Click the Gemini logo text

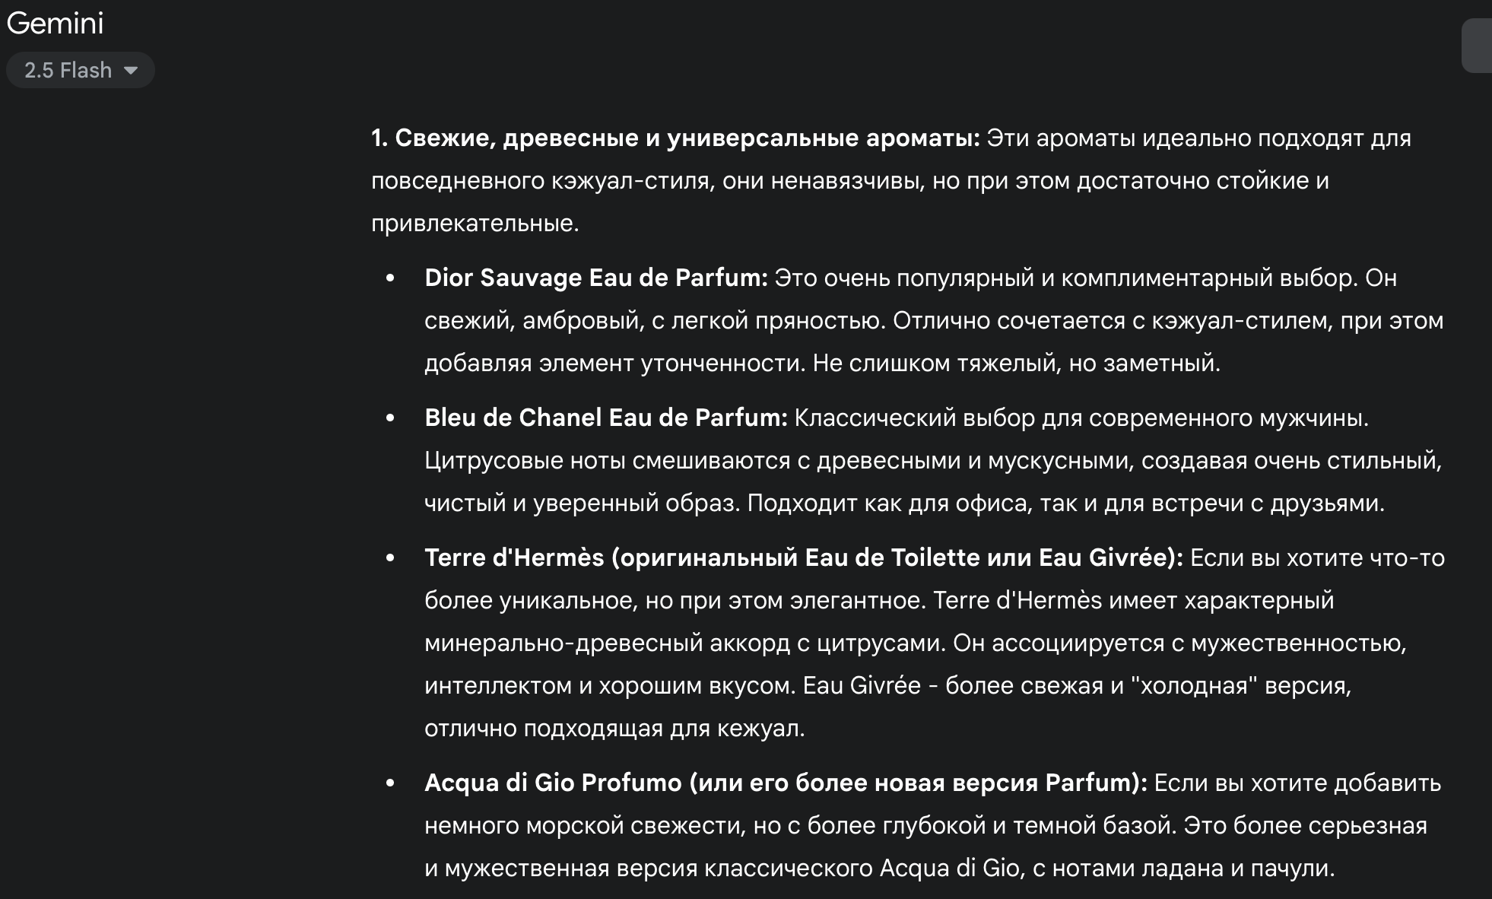pos(55,24)
